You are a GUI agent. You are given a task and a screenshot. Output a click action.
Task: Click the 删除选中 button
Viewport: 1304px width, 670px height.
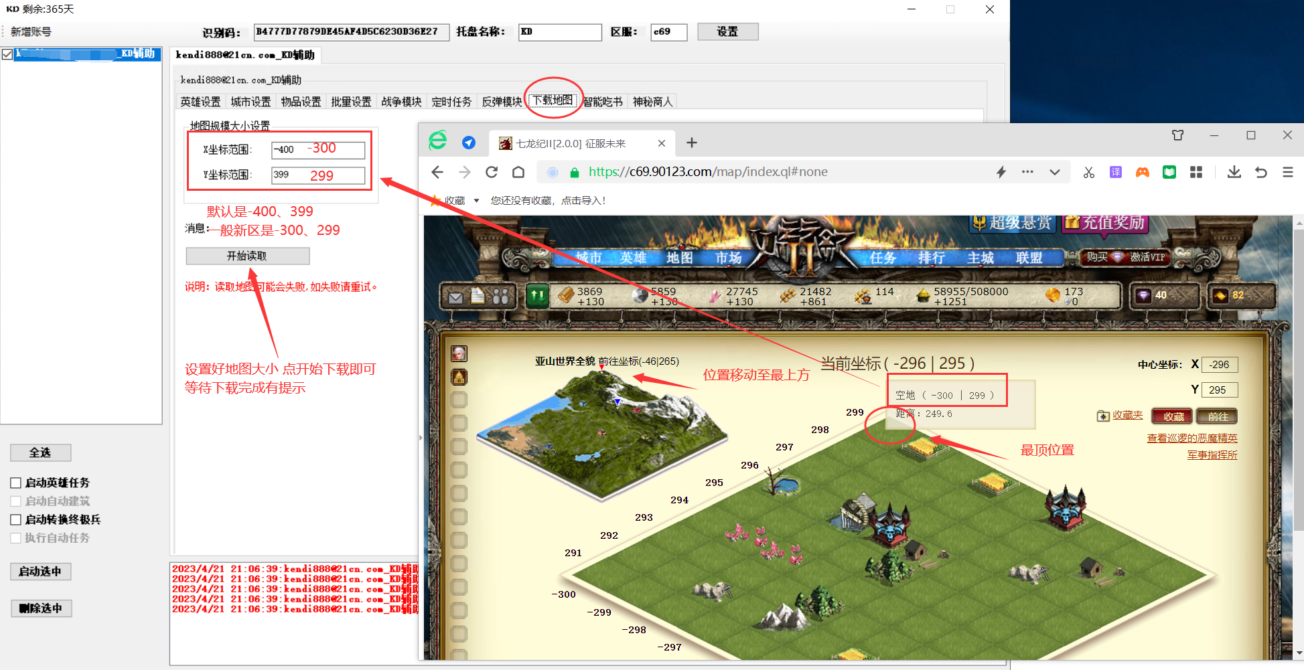40,608
